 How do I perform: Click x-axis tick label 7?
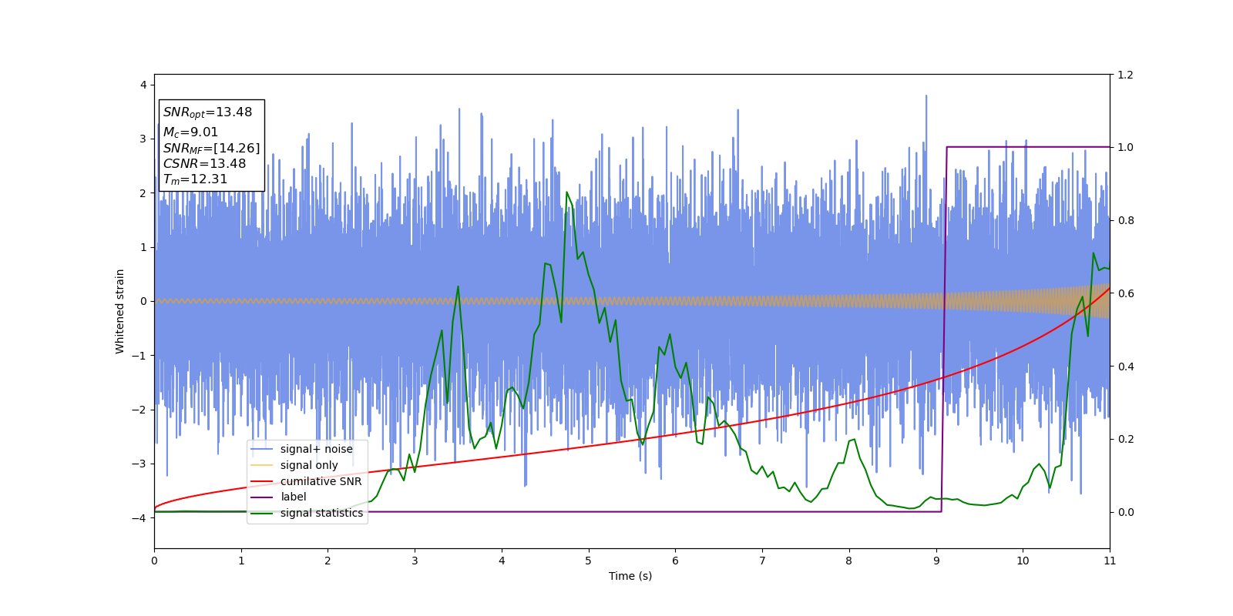point(762,561)
